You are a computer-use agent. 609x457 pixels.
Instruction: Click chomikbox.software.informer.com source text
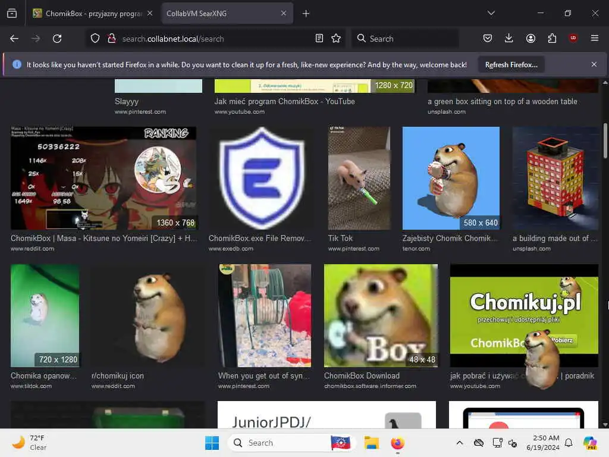click(x=370, y=386)
